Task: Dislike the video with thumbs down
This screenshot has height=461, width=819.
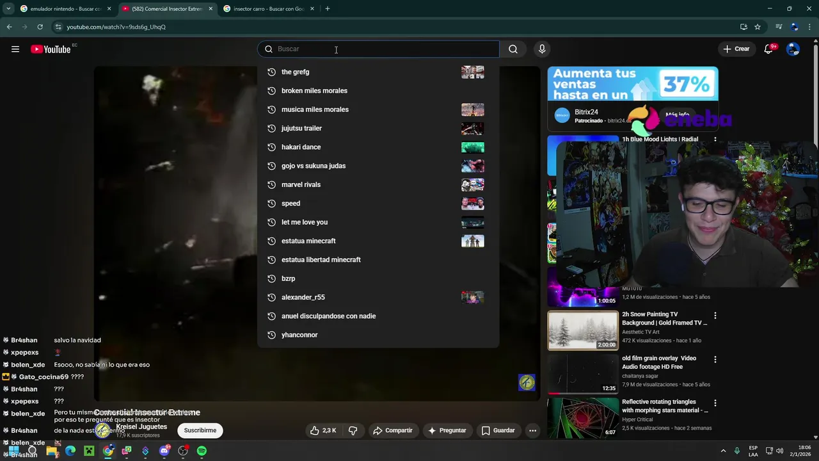Action: click(x=353, y=430)
